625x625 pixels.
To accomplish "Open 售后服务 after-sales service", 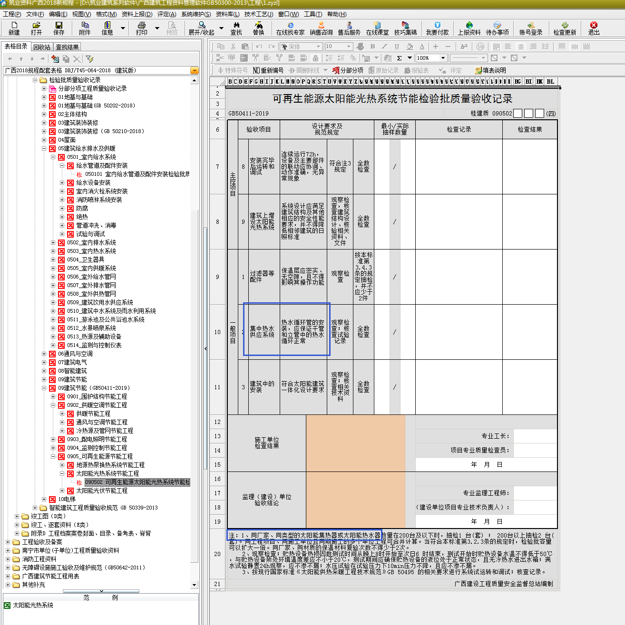I will [x=349, y=28].
